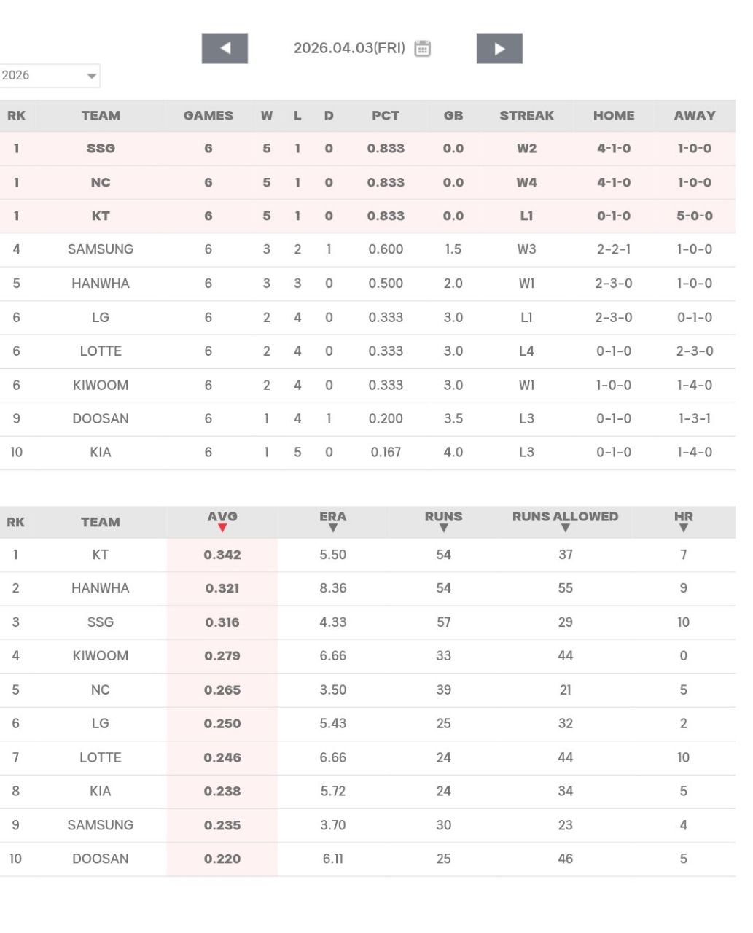Image resolution: width=753 pixels, height=933 pixels.
Task: Go to the next date with right arrow
Action: [x=499, y=49]
